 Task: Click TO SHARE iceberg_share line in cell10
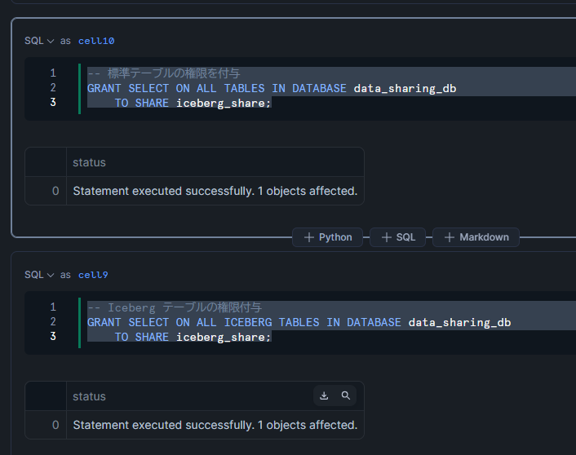(193, 104)
